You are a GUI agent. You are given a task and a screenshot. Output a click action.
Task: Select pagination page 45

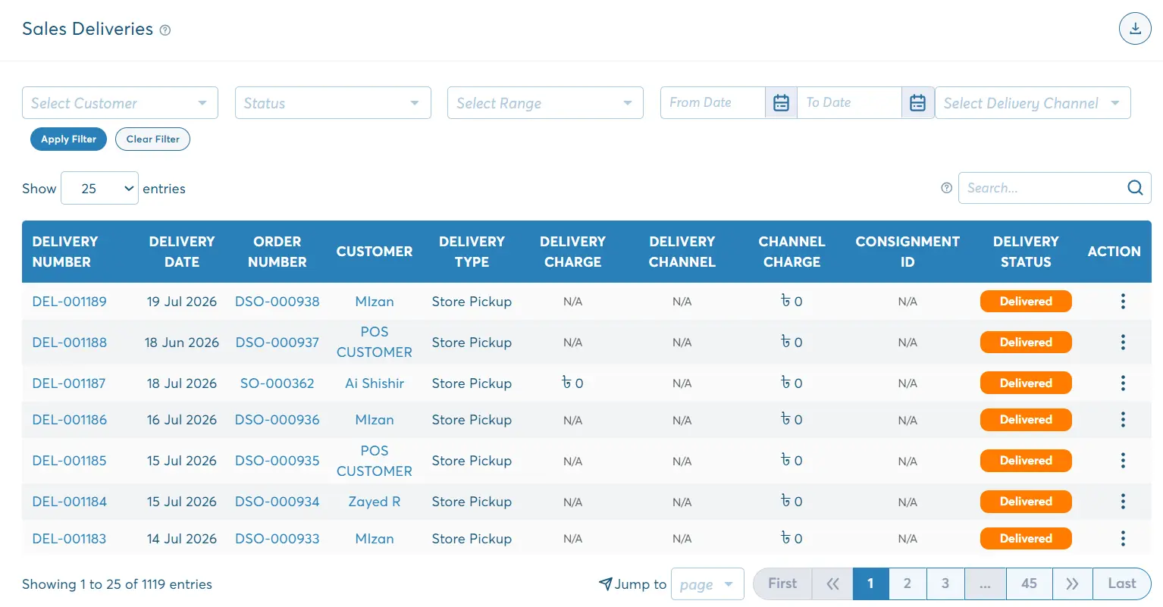pos(1029,584)
